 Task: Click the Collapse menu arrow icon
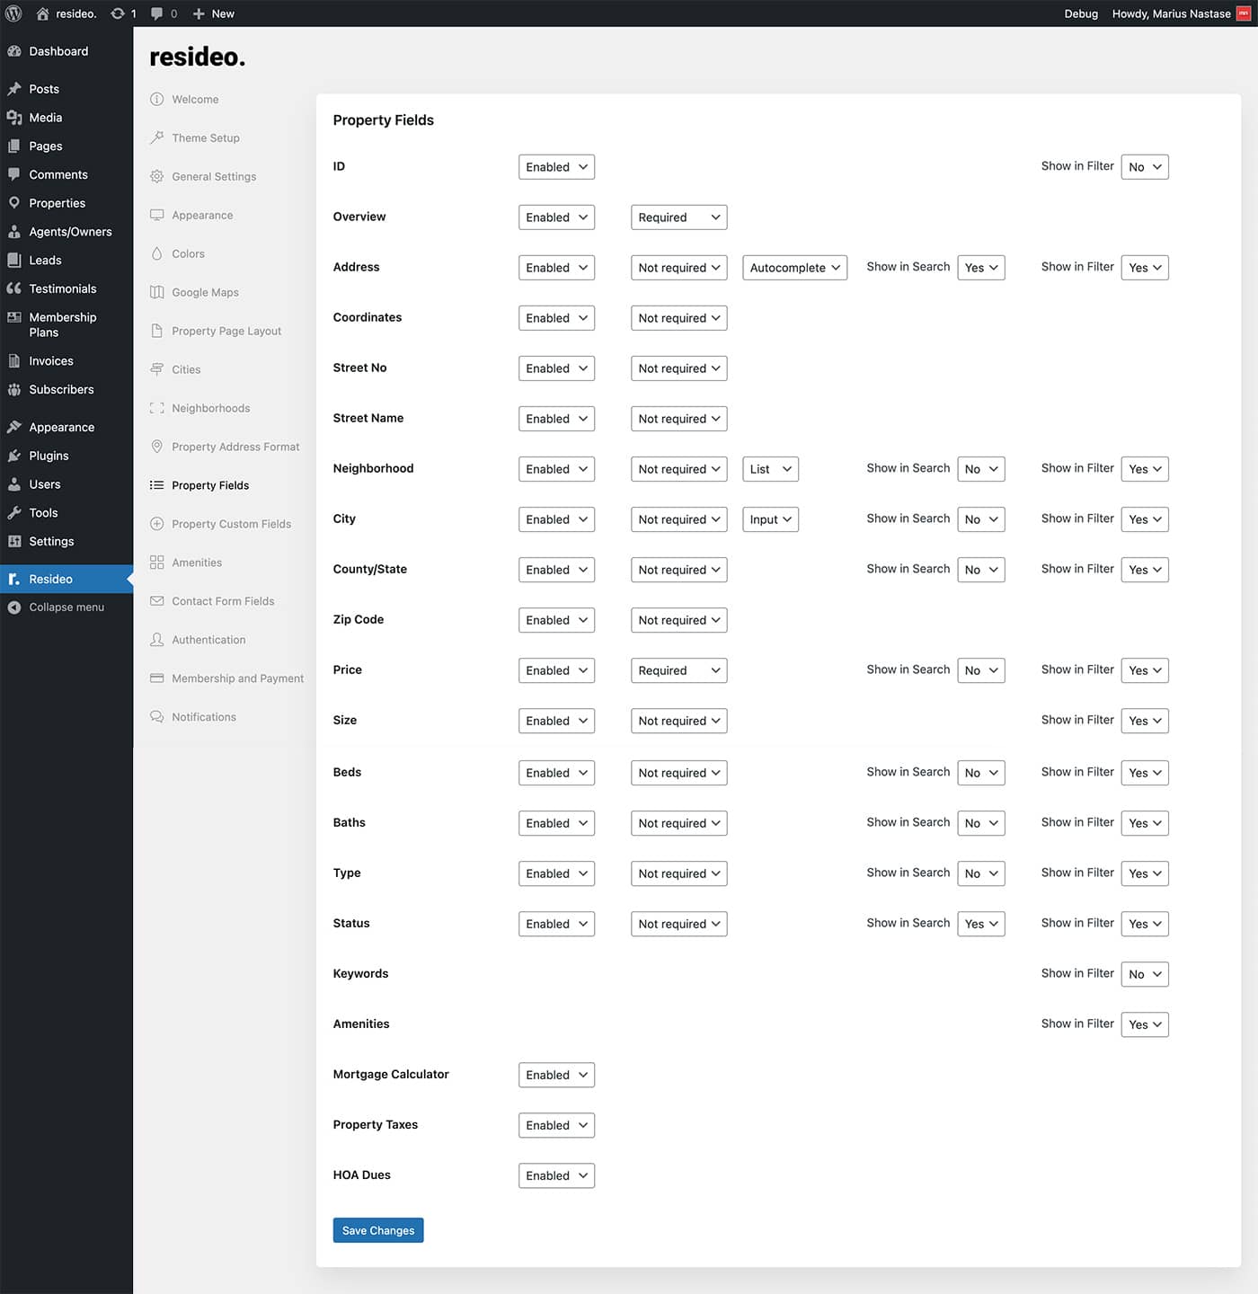(x=14, y=607)
